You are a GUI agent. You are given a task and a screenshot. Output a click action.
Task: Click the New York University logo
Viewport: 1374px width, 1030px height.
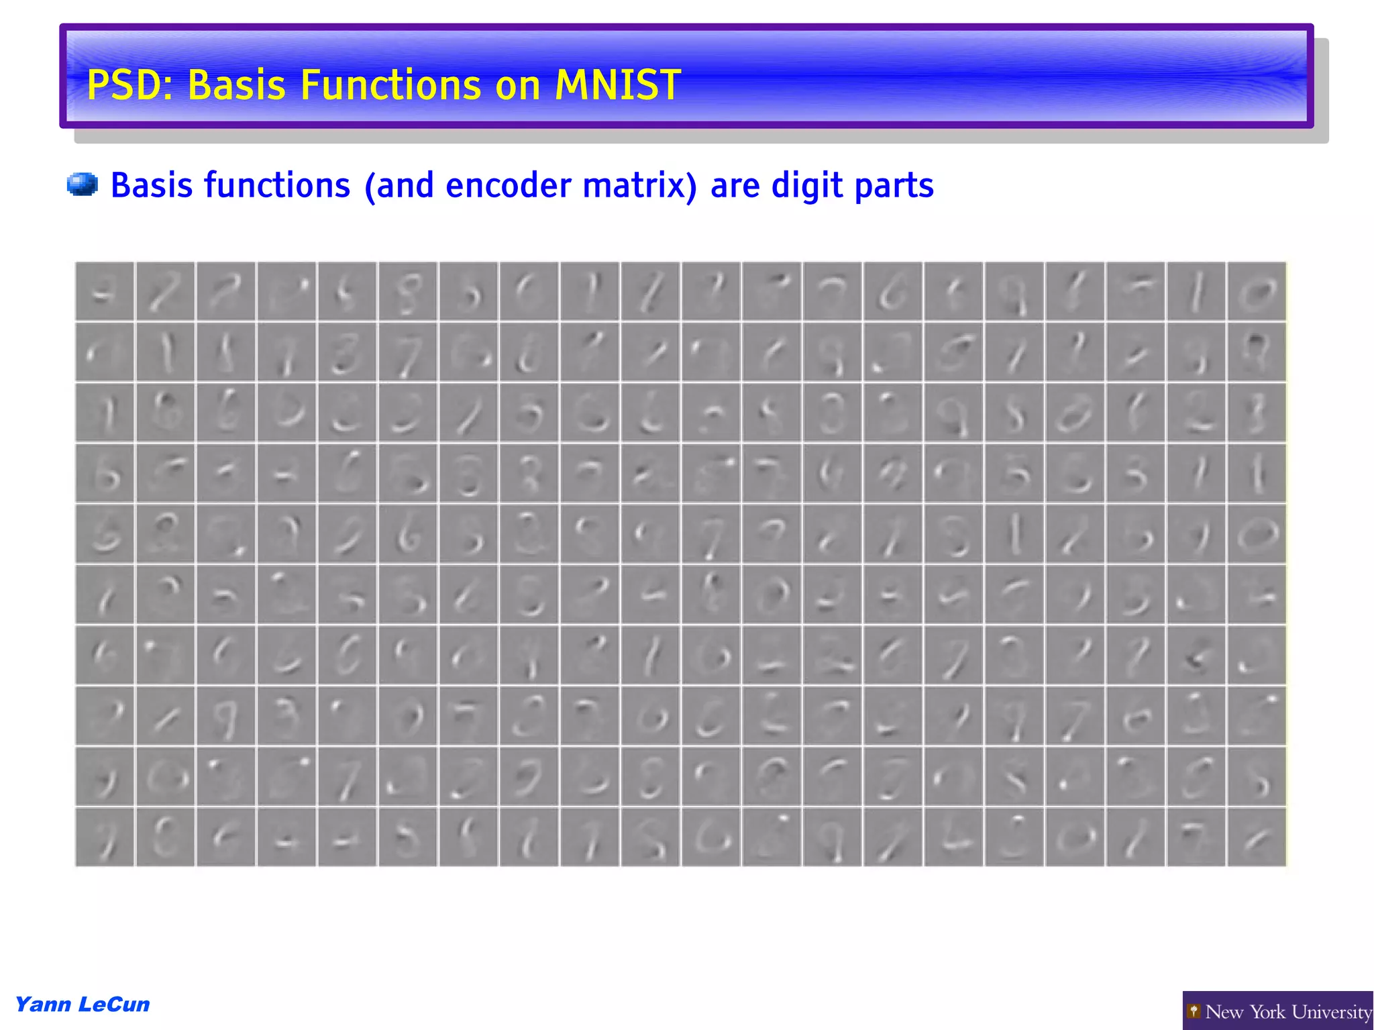1277,1011
